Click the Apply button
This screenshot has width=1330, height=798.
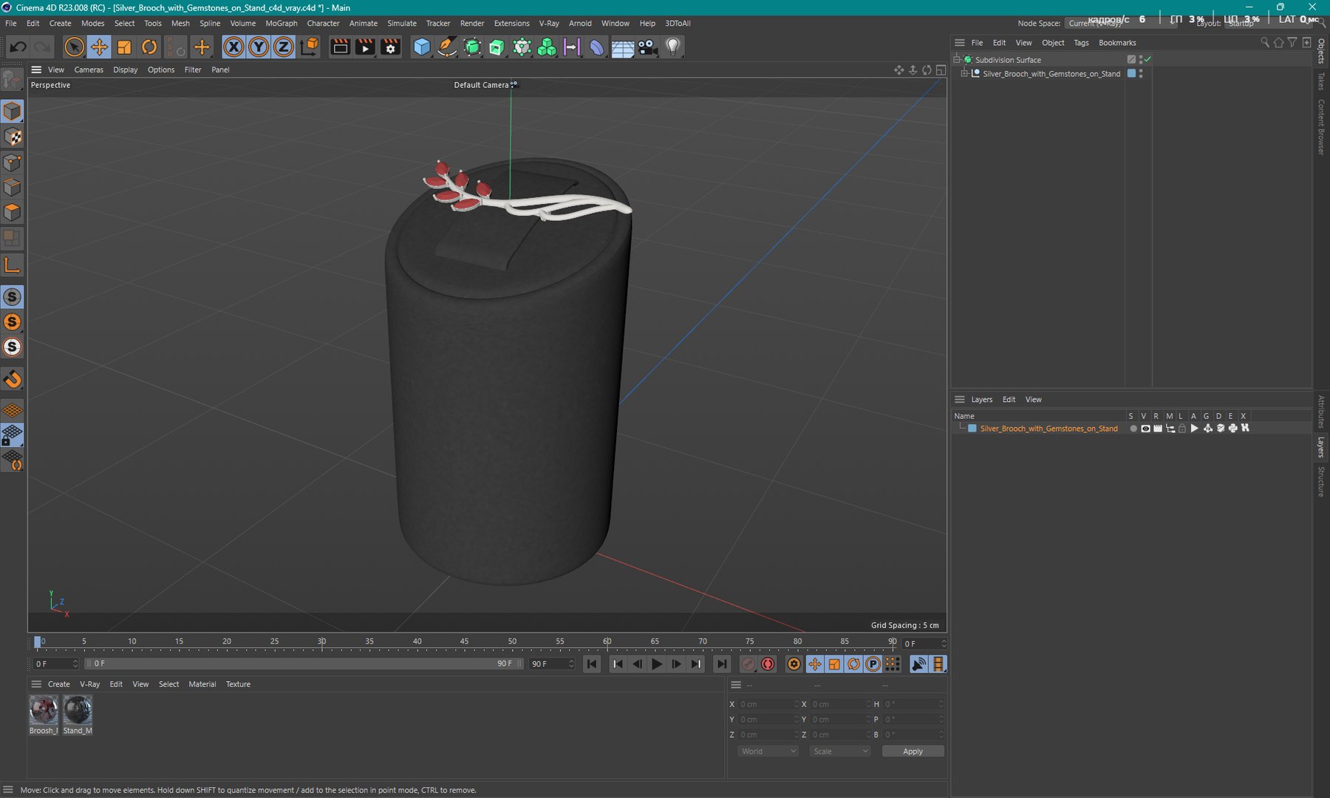pyautogui.click(x=913, y=751)
